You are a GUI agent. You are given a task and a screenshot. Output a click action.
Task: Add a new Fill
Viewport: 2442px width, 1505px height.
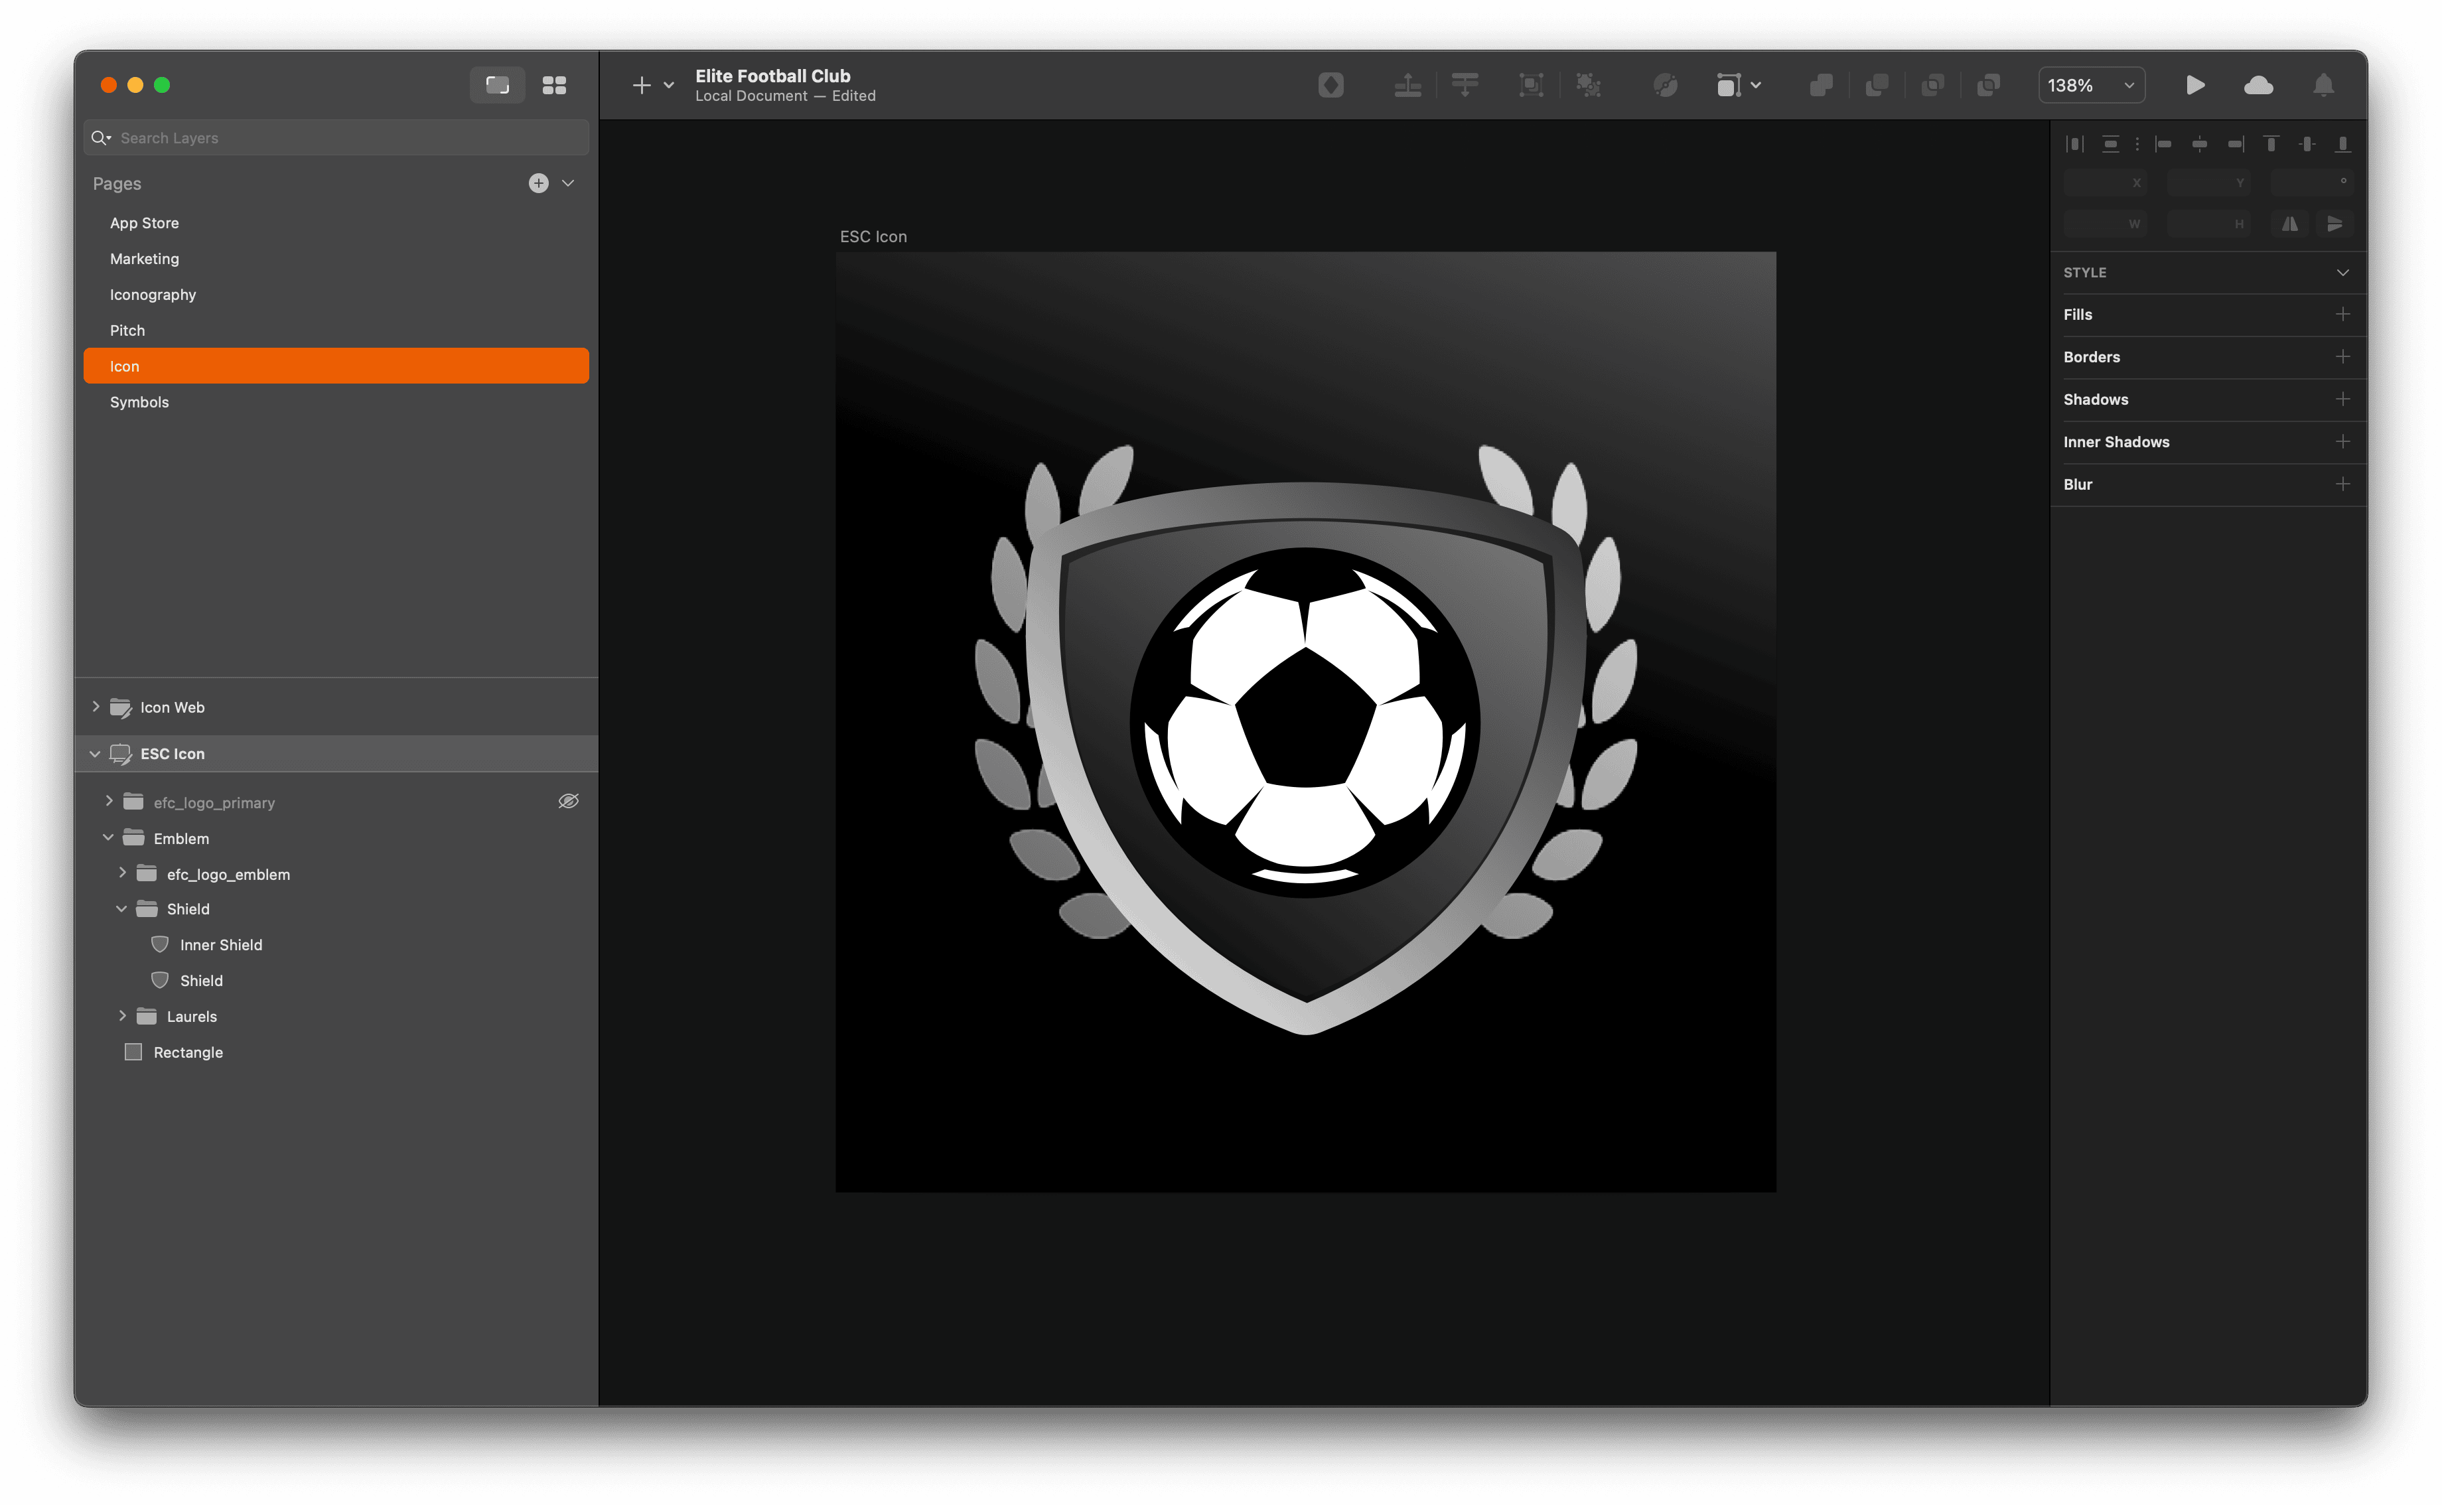pyautogui.click(x=2342, y=315)
